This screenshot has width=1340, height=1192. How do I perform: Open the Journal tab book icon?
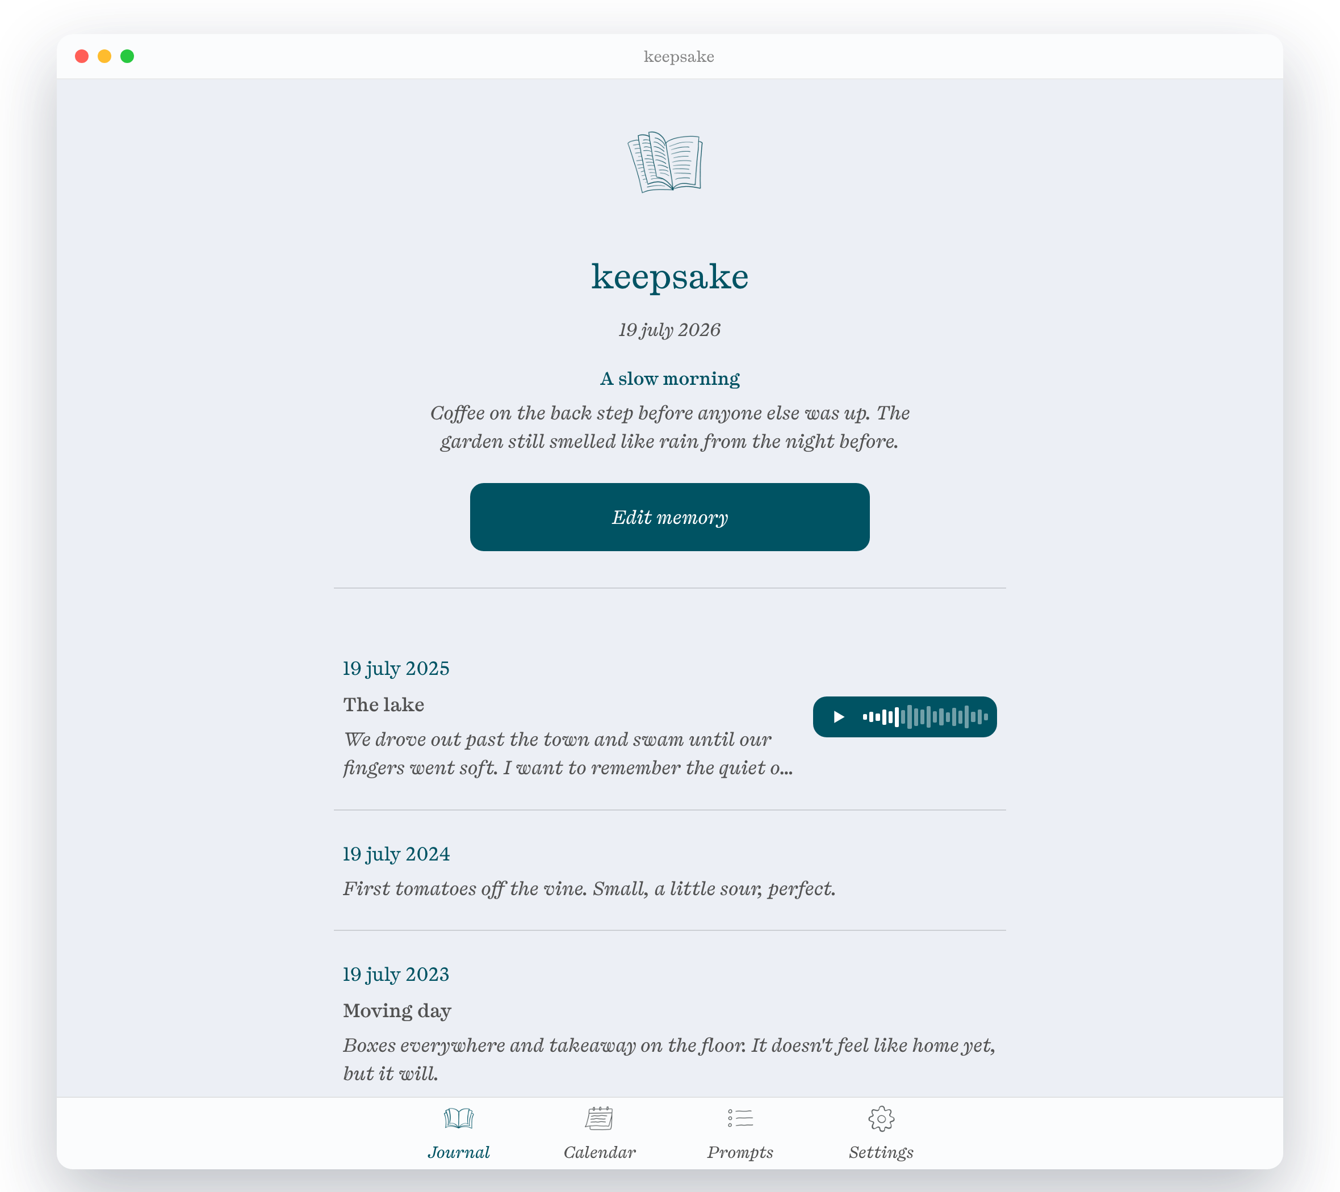click(x=458, y=1118)
